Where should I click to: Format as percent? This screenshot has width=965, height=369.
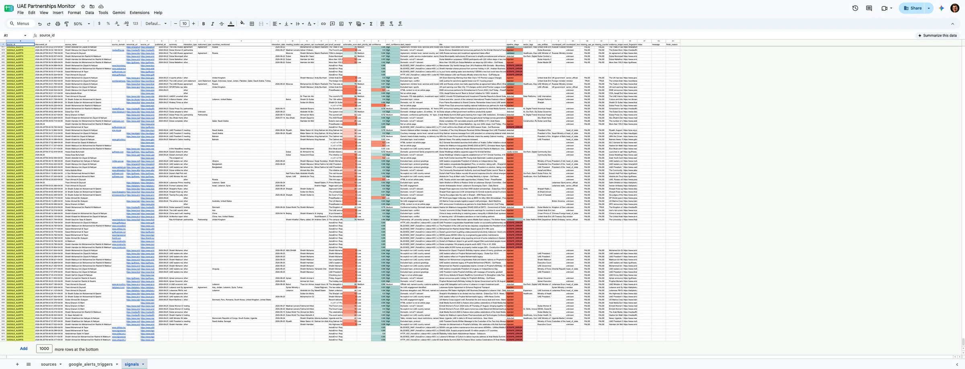click(x=108, y=24)
